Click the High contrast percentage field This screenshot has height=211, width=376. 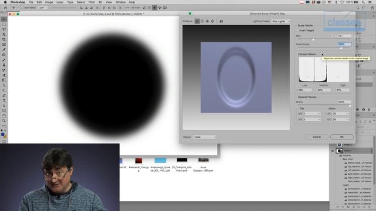pos(343,90)
